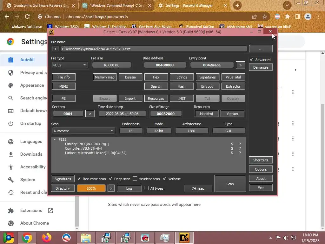Click the Angry Birds taskbar icon

click(145, 238)
